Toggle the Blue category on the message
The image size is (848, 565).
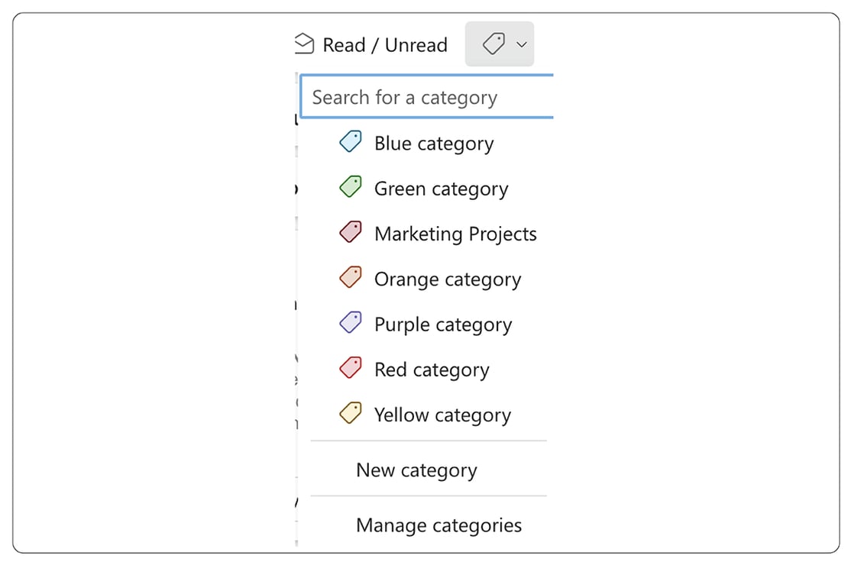click(433, 143)
